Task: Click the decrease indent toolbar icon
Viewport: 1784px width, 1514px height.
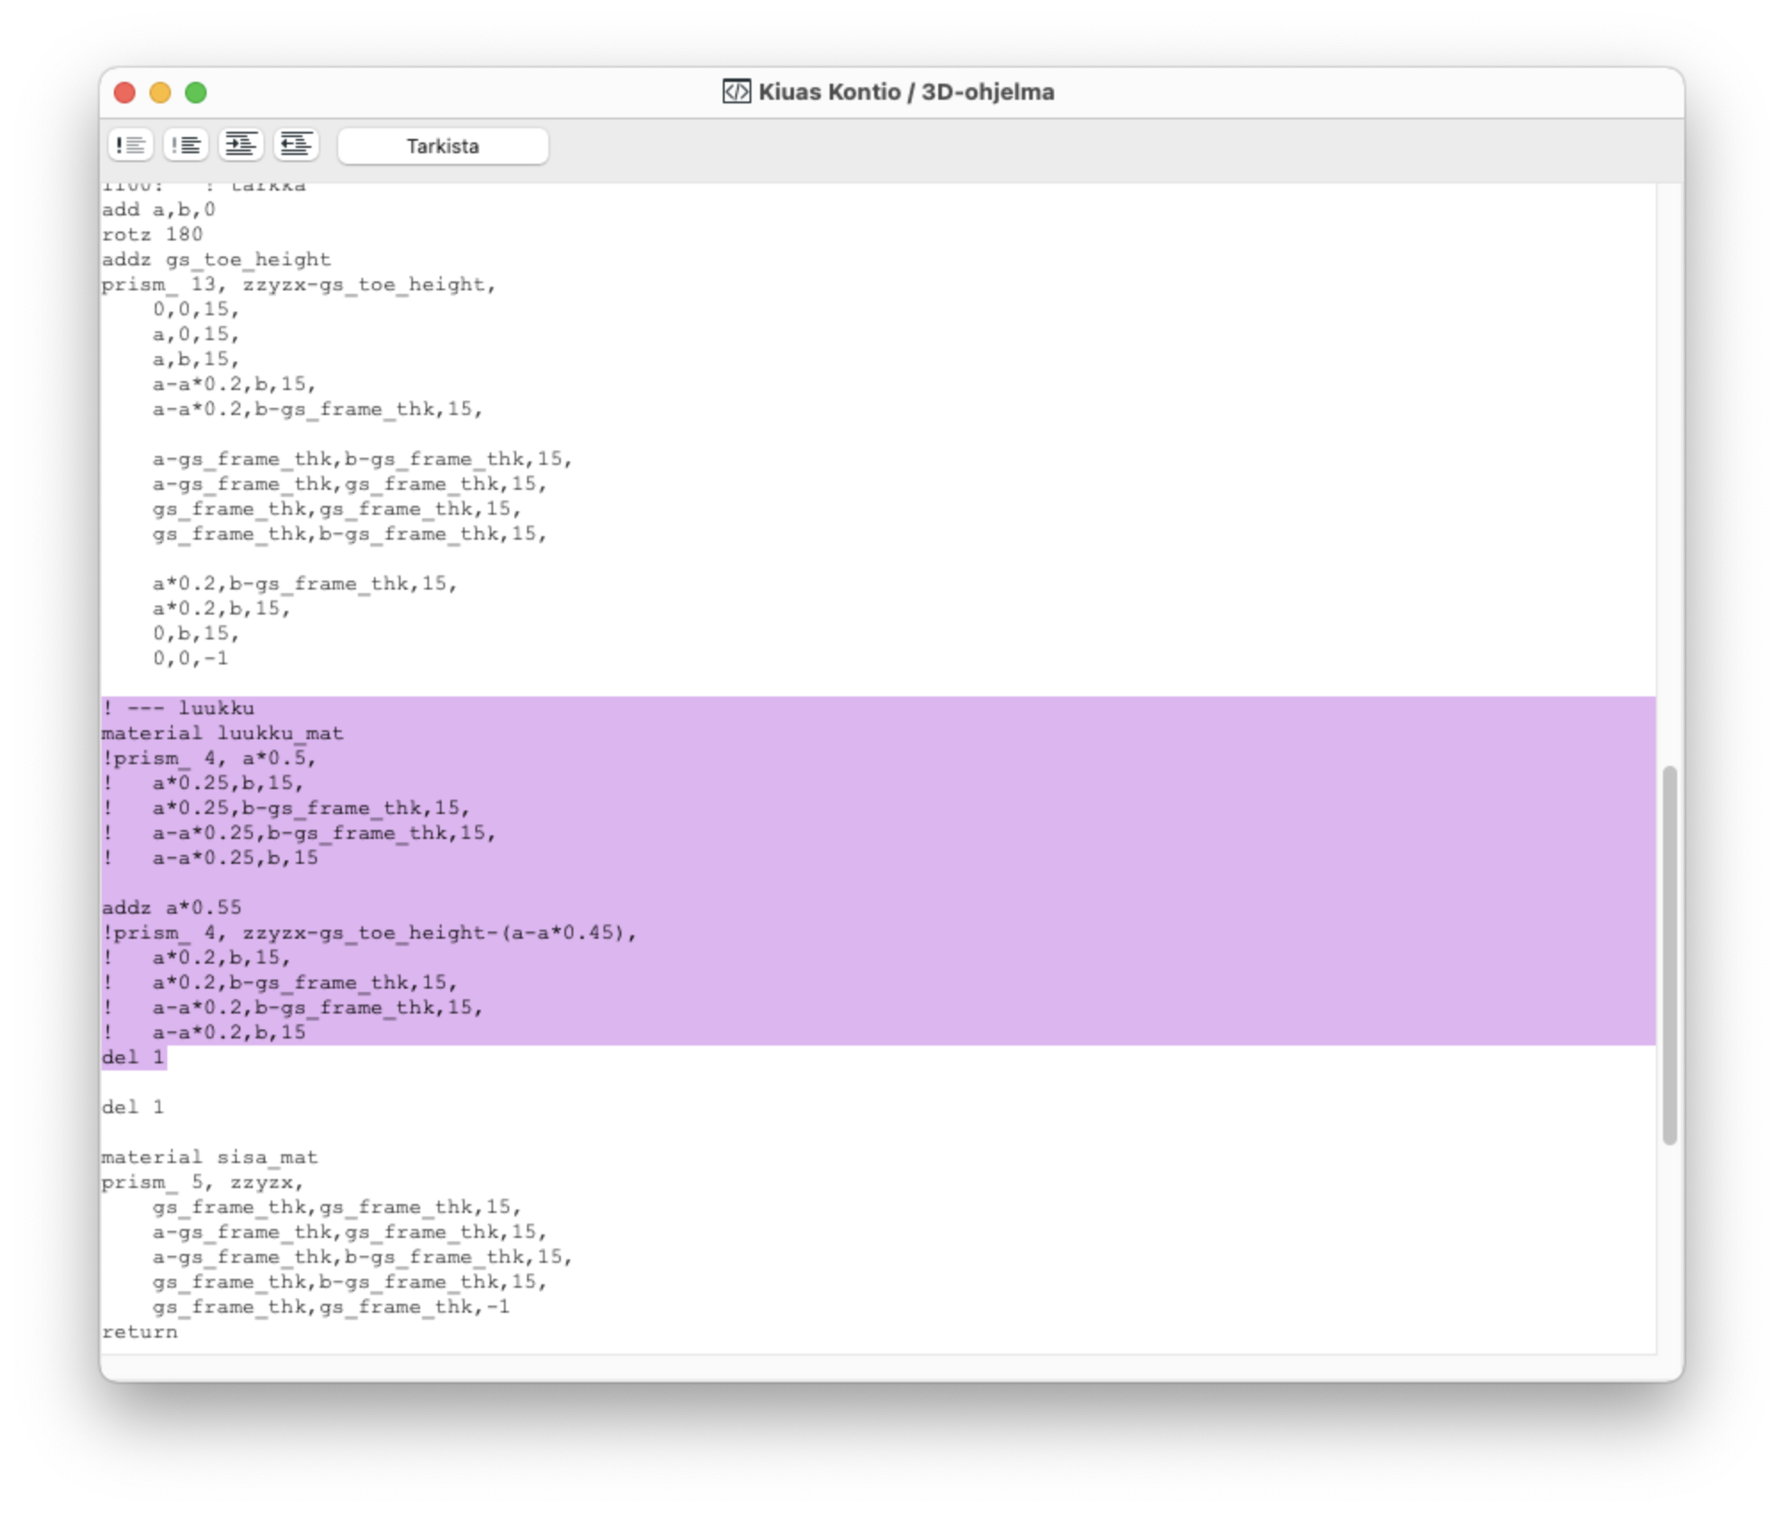Action: tap(296, 145)
